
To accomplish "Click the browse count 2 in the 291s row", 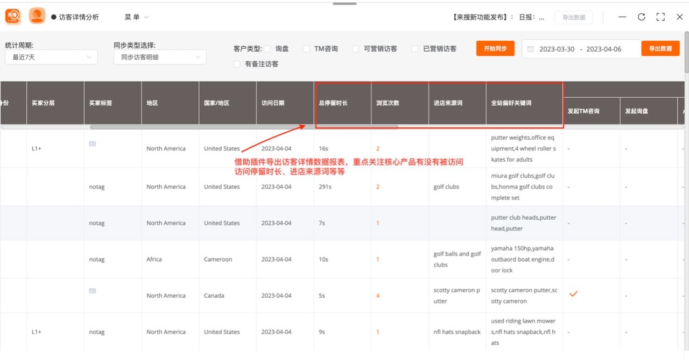I will click(378, 187).
